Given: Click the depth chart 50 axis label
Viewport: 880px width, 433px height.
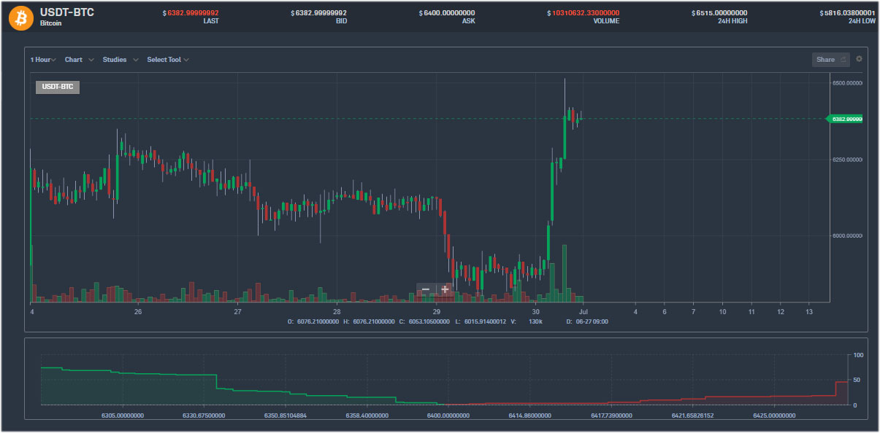Looking at the screenshot, I should (858, 381).
